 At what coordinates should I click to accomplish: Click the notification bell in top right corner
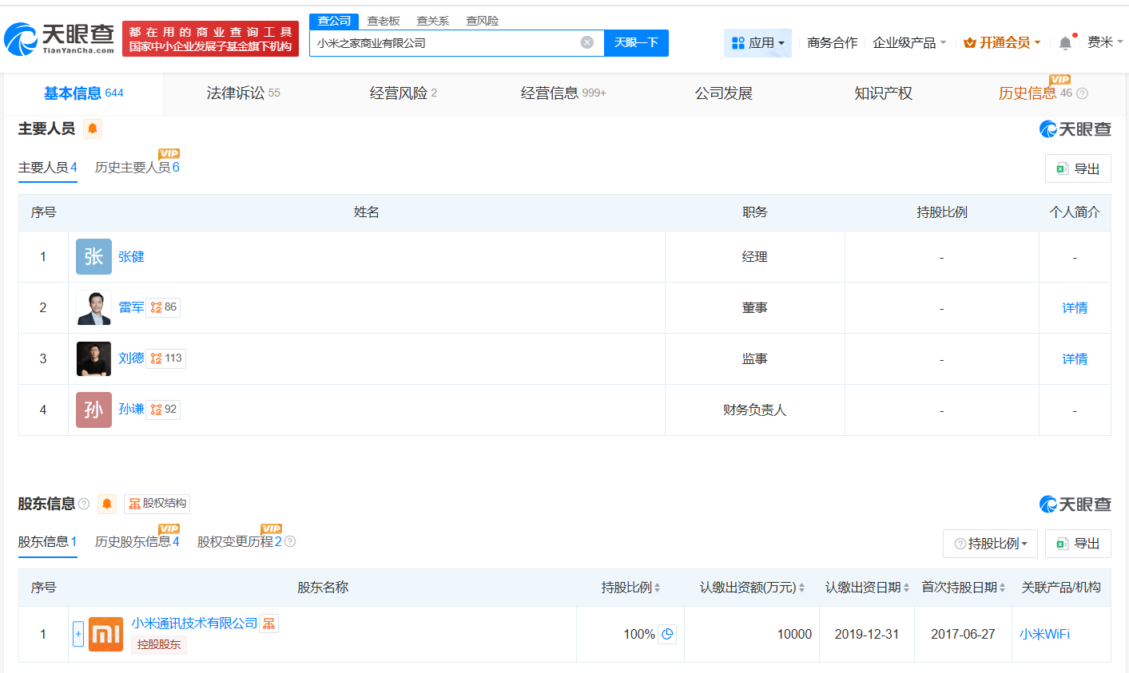pyautogui.click(x=1065, y=42)
